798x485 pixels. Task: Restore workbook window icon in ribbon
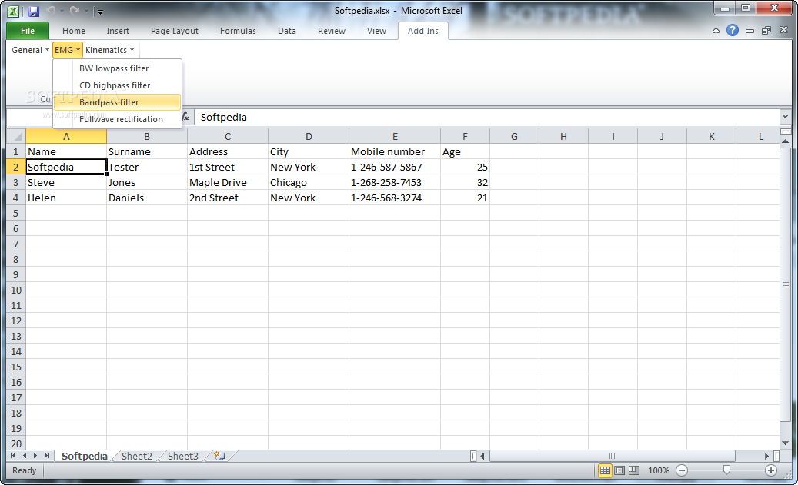coord(766,31)
